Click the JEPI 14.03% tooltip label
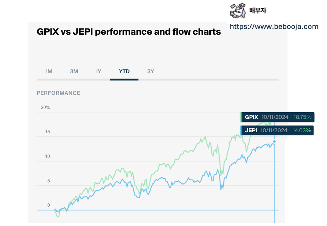327x226 pixels. click(x=277, y=130)
